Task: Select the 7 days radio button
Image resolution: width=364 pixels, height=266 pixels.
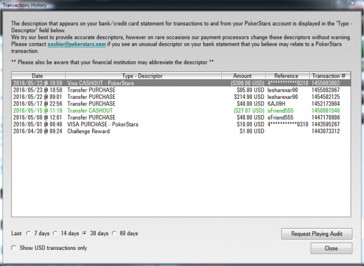Action: coord(29,233)
